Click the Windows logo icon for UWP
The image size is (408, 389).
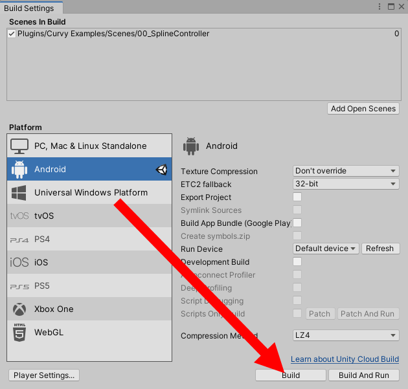point(19,193)
